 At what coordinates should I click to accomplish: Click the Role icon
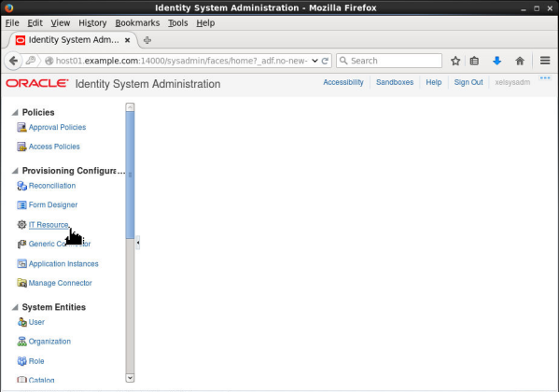click(21, 361)
